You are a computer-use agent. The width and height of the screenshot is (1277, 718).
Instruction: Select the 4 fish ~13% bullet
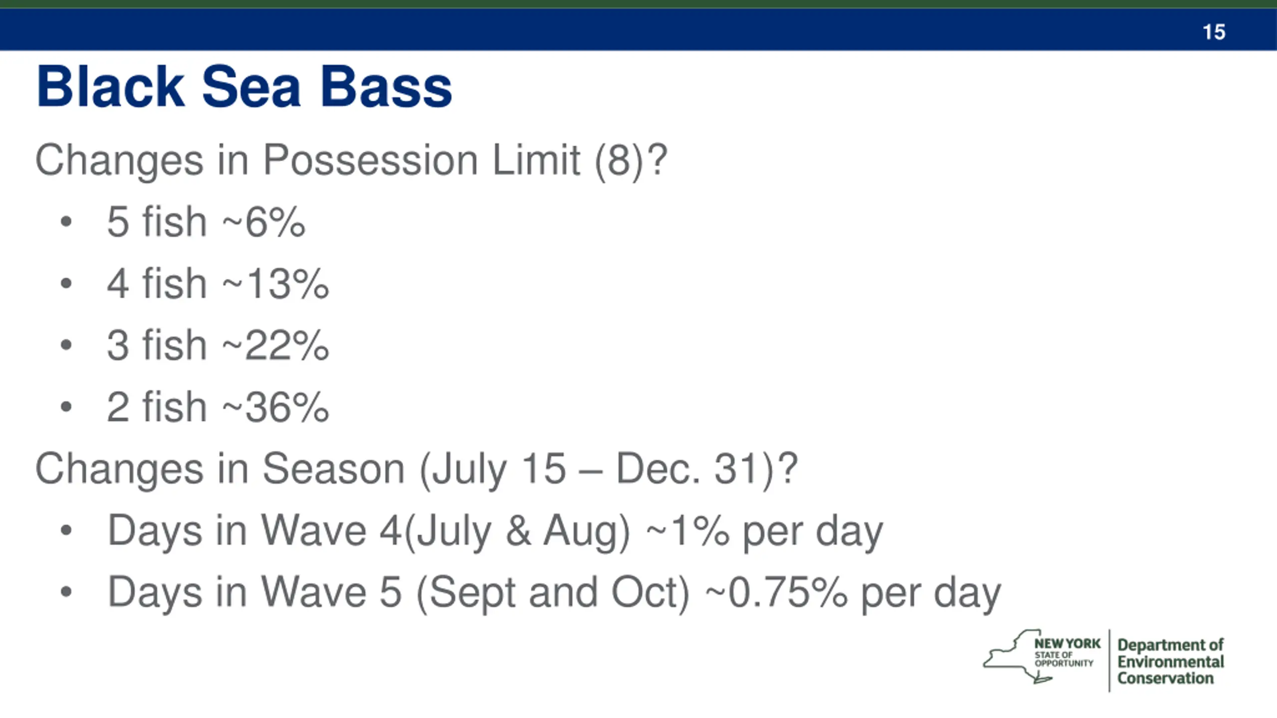pyautogui.click(x=218, y=283)
